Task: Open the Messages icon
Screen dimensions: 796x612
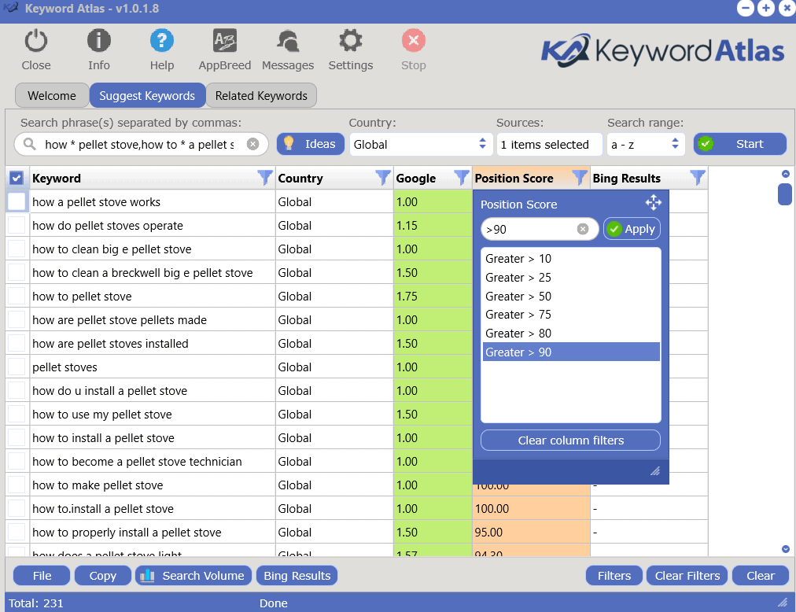Action: tap(288, 41)
